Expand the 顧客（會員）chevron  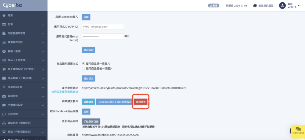click(x=43, y=52)
